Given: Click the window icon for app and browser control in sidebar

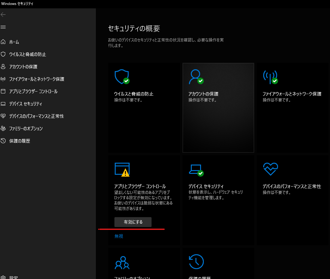Looking at the screenshot, I should (x=3, y=91).
